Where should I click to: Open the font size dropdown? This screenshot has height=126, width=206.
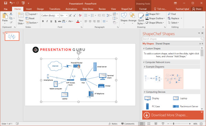(67, 15)
